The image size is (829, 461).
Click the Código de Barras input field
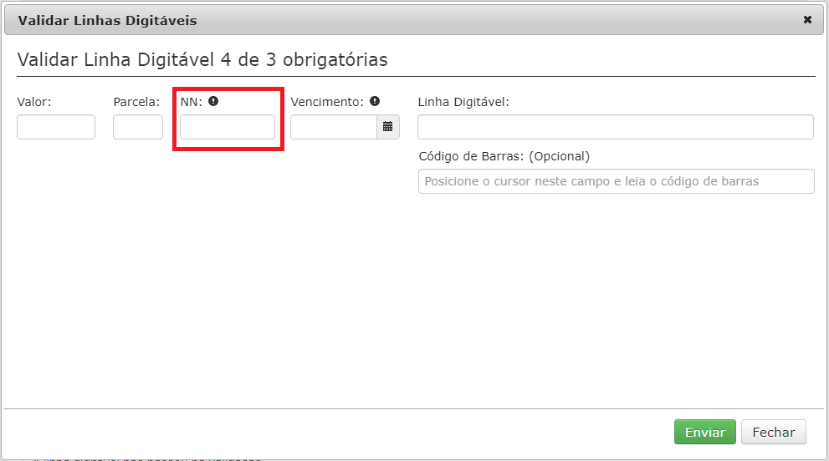(616, 181)
